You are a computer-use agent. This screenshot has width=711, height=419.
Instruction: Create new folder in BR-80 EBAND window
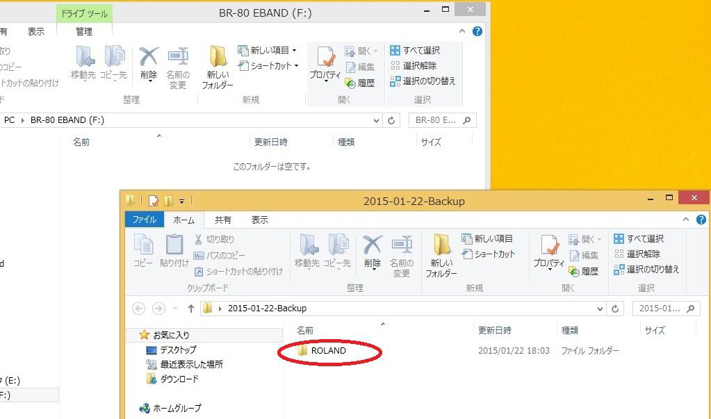pyautogui.click(x=218, y=68)
